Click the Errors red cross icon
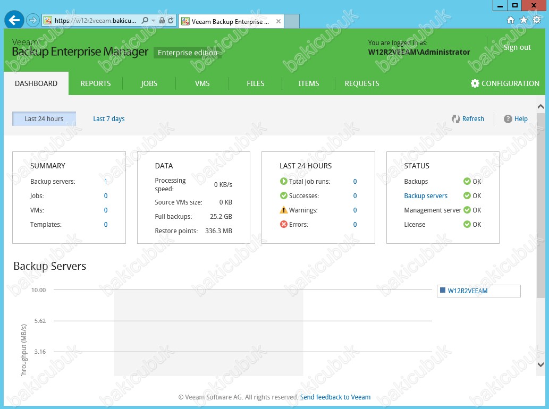 click(284, 224)
